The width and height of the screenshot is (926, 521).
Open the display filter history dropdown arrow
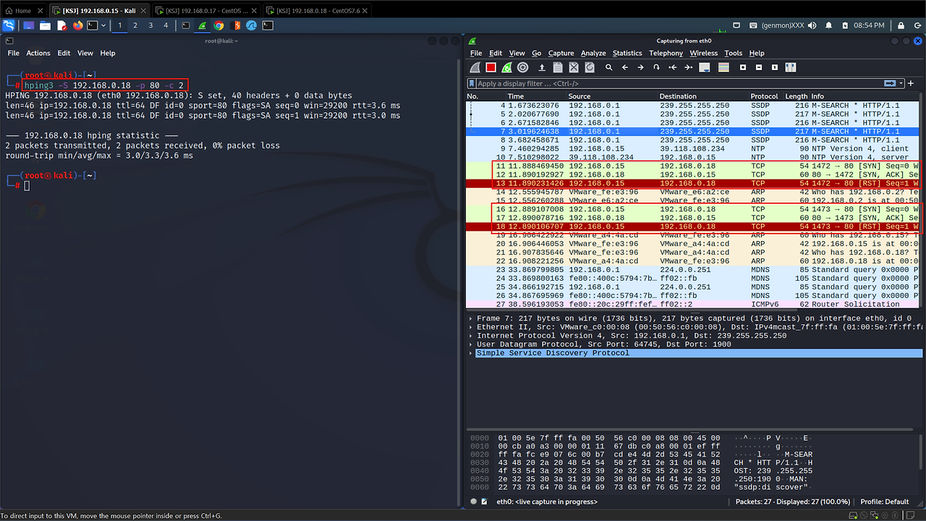click(900, 83)
